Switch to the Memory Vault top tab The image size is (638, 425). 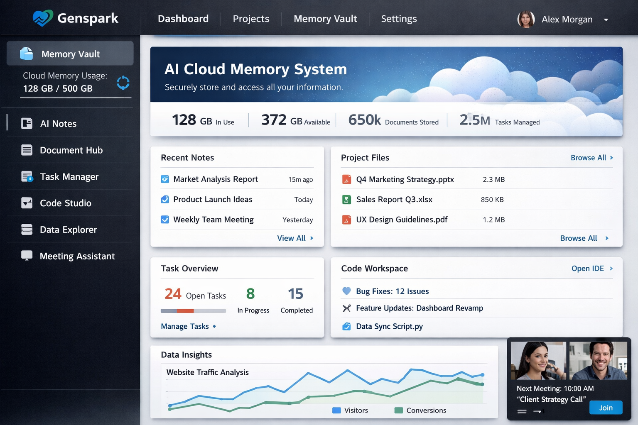(325, 19)
